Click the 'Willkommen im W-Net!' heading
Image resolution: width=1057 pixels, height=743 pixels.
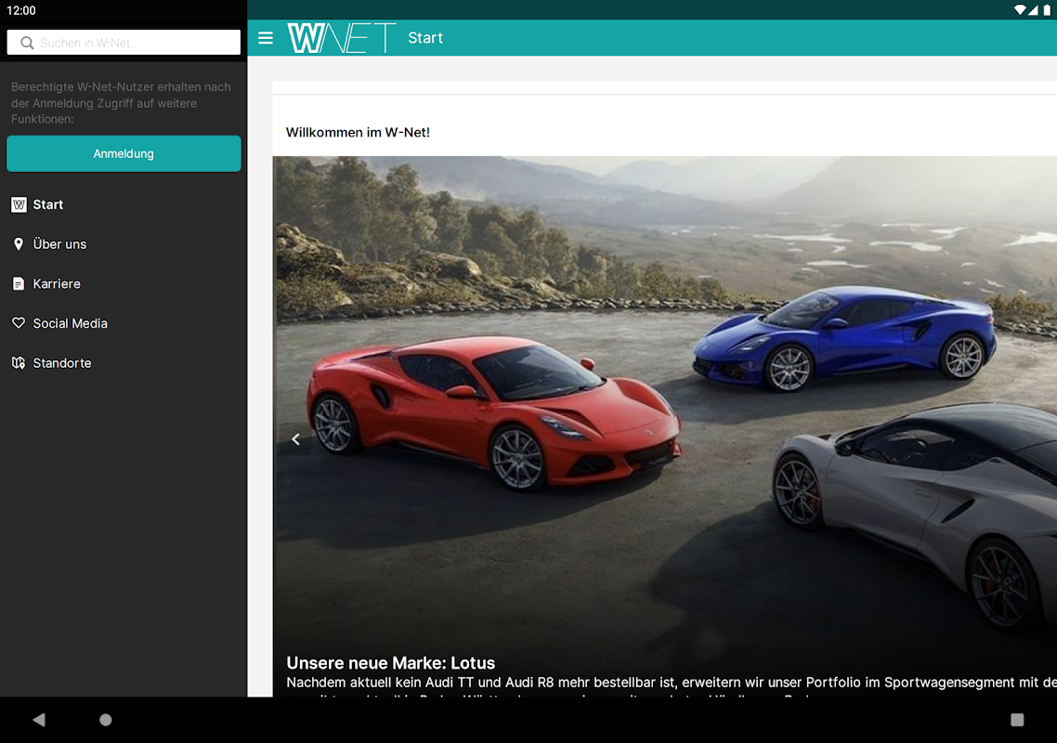point(358,132)
